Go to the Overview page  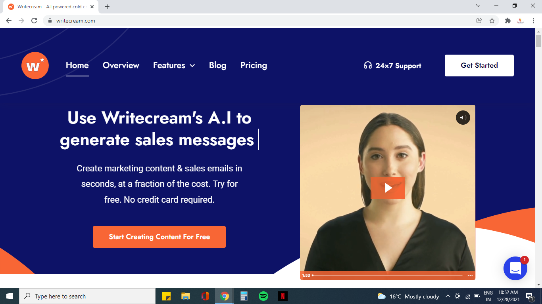click(x=121, y=65)
